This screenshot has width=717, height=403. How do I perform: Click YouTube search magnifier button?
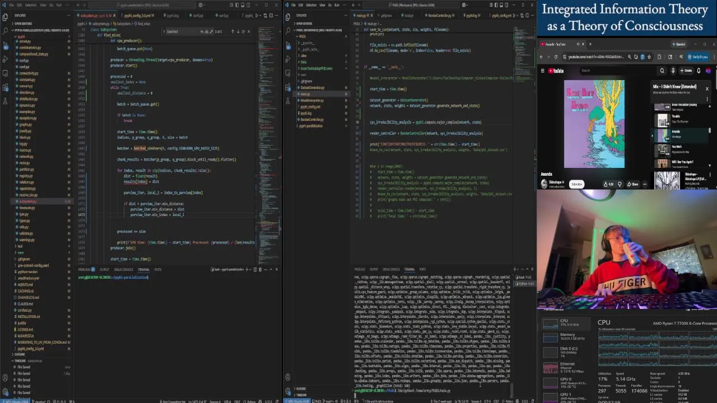(x=662, y=71)
